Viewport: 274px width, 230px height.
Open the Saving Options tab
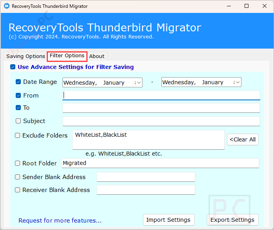tap(26, 56)
